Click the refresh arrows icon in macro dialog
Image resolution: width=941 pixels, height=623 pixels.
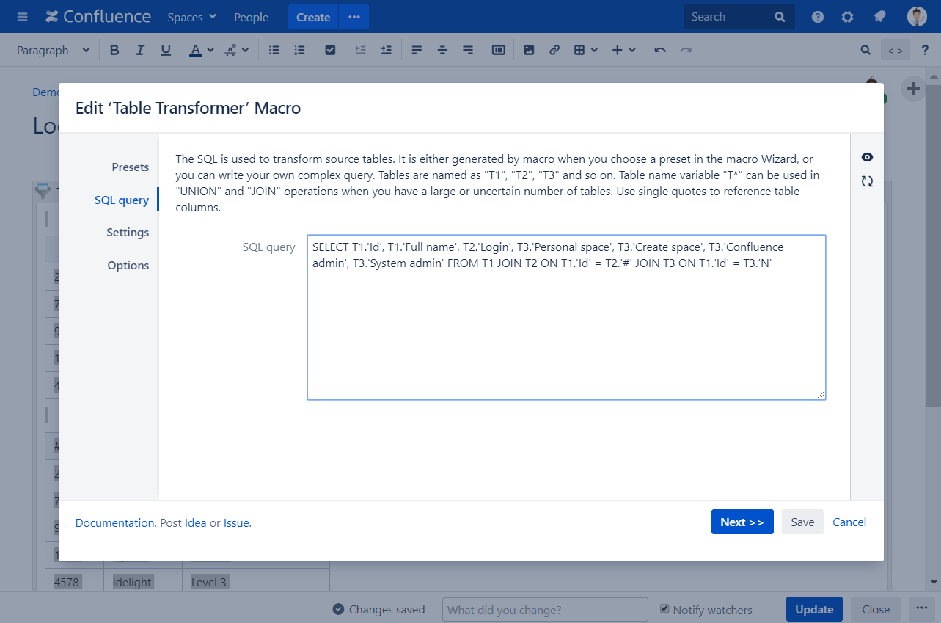867,181
